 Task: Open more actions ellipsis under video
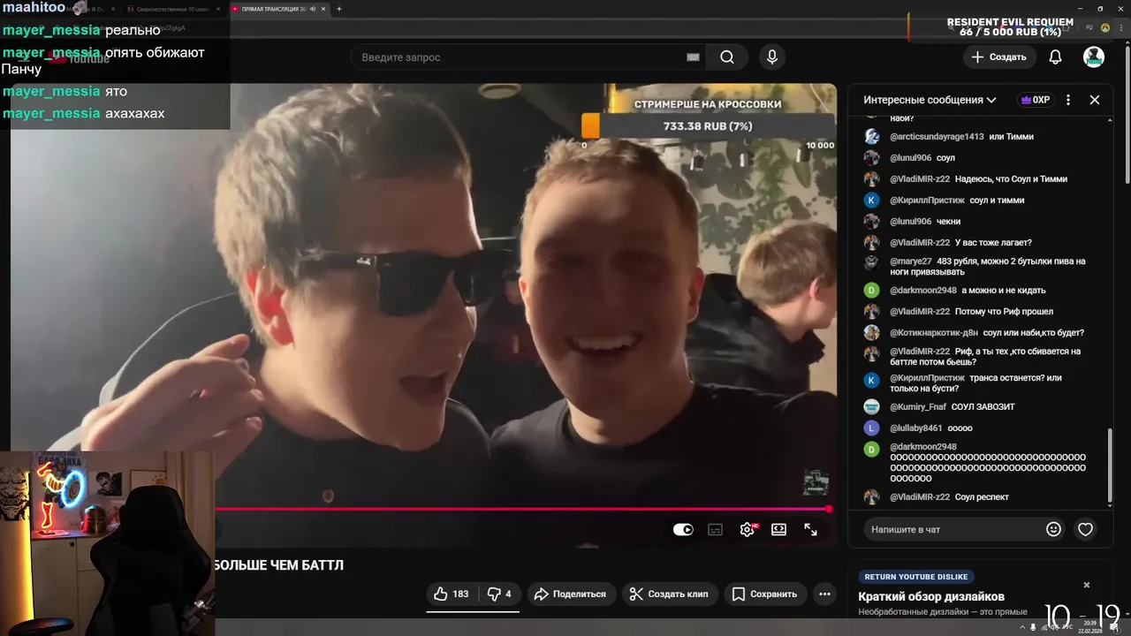(824, 594)
